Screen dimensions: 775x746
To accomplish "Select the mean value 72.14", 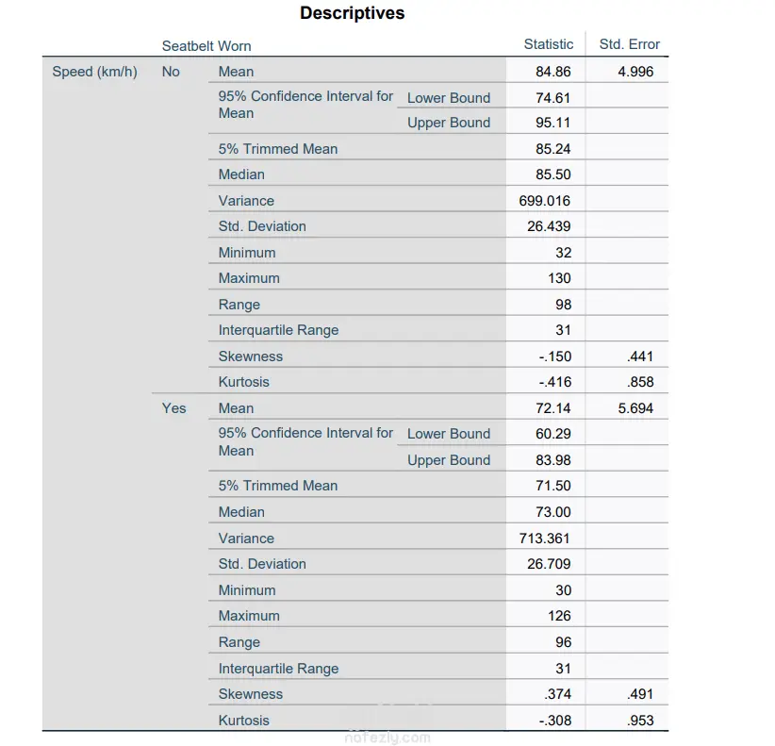I will [552, 408].
